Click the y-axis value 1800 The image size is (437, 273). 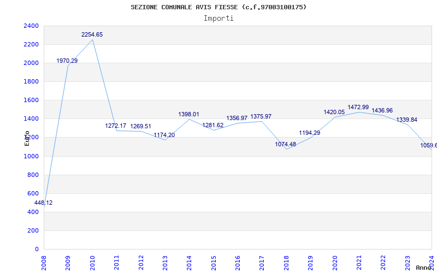point(31,81)
